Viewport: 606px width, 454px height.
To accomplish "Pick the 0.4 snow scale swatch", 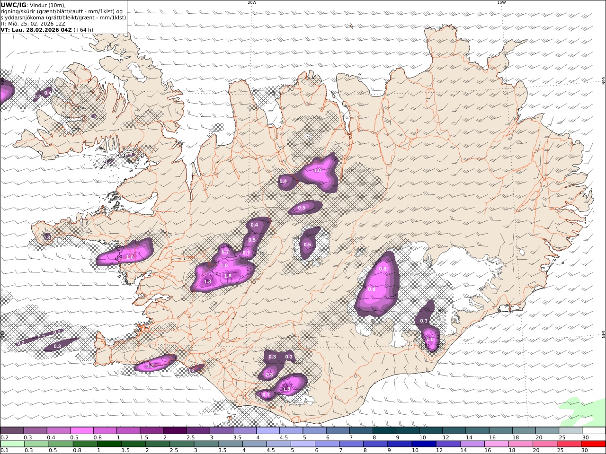I will (59, 431).
